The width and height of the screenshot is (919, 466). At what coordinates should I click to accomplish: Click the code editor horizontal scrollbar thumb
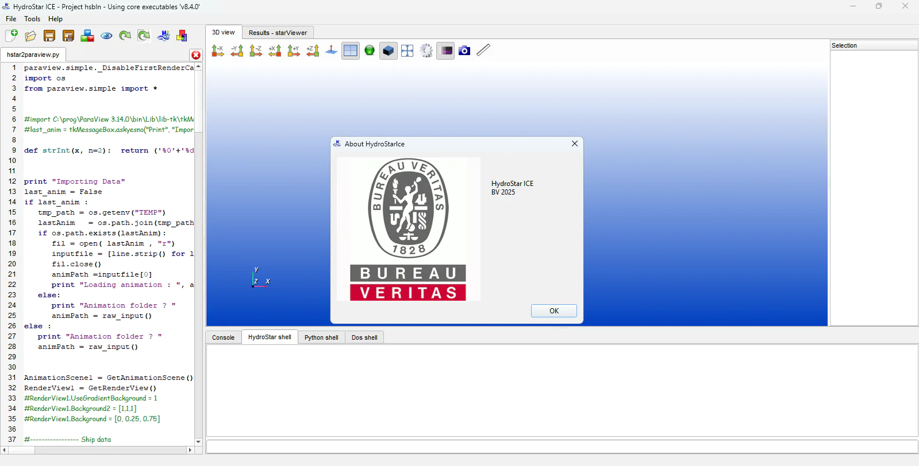(21, 450)
